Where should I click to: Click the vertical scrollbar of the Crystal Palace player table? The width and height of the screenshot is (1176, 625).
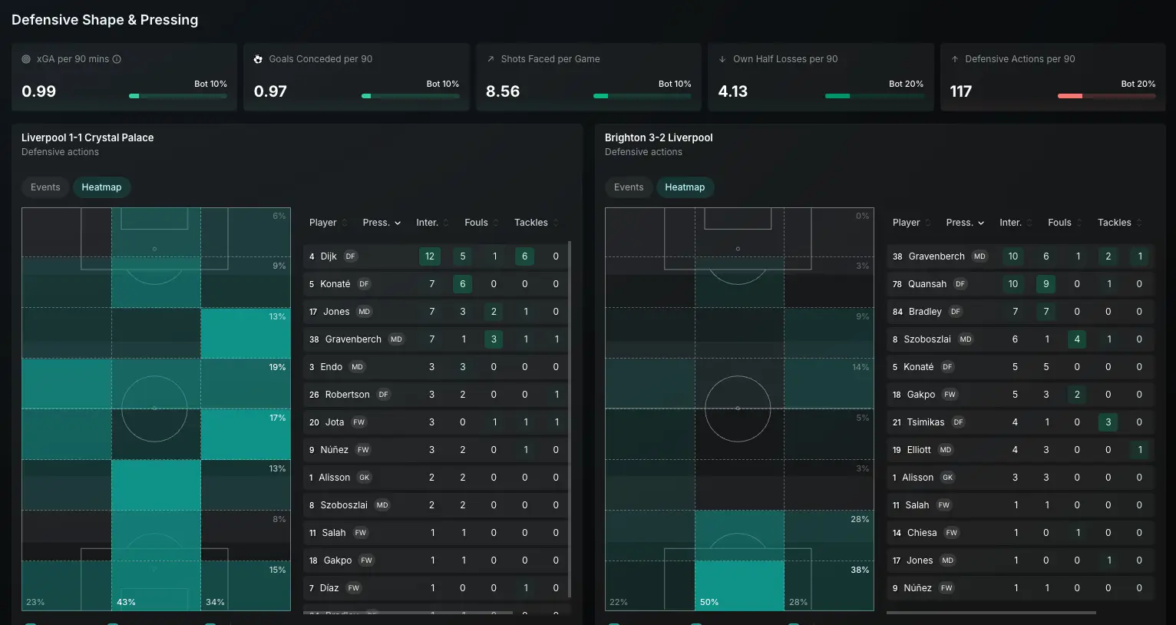point(570,420)
